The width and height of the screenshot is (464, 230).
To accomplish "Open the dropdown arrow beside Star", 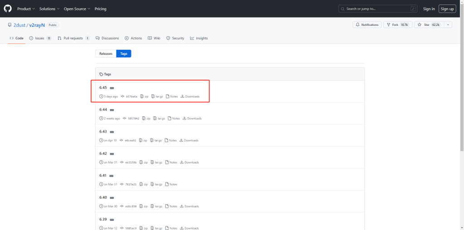I will coord(448,25).
